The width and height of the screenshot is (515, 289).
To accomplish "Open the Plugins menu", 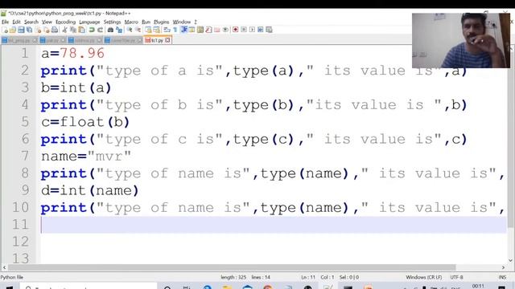I will tap(162, 22).
